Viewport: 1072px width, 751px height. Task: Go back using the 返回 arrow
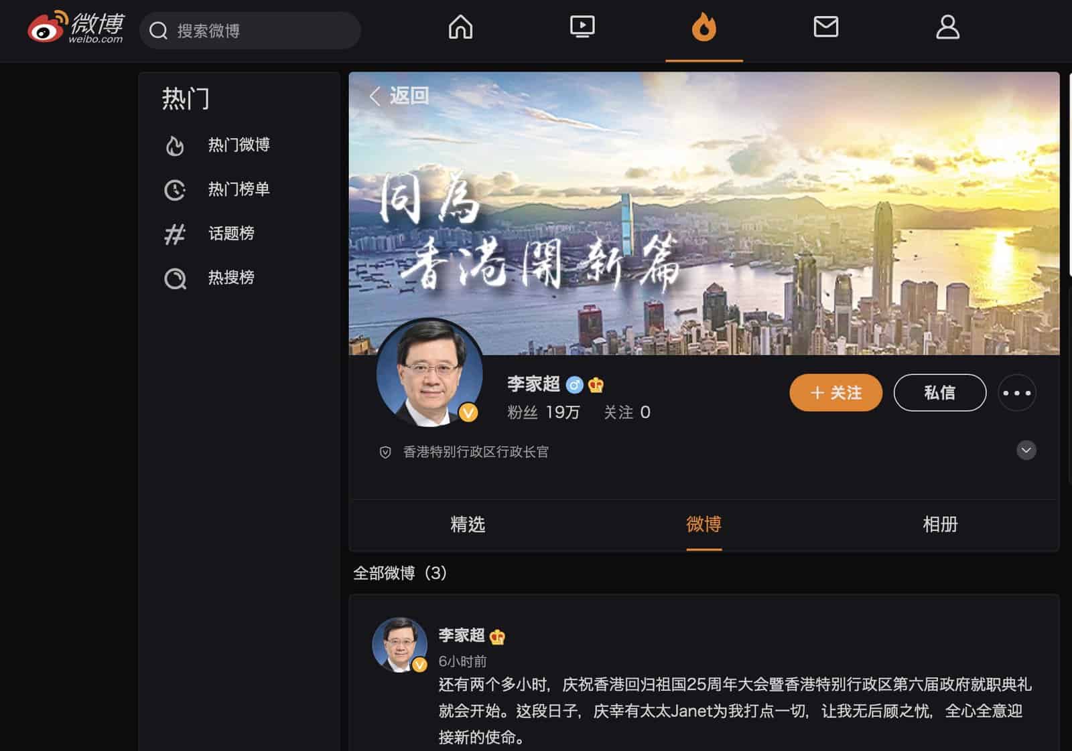(x=399, y=96)
